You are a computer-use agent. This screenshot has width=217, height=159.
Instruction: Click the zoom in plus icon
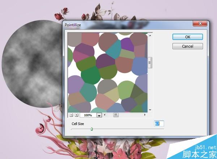tap(76, 115)
